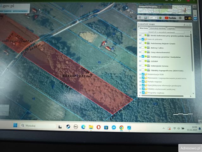Switch to the Wyszukaj warstwę tab

pos(157,28)
